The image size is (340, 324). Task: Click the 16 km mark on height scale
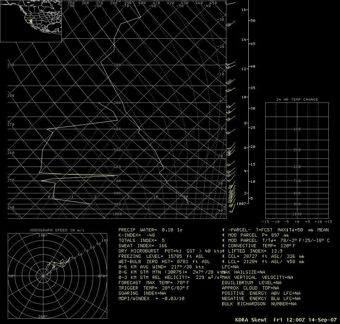point(244,10)
